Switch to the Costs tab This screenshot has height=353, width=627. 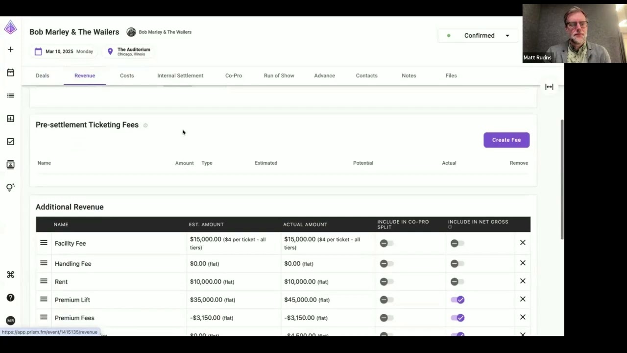127,76
